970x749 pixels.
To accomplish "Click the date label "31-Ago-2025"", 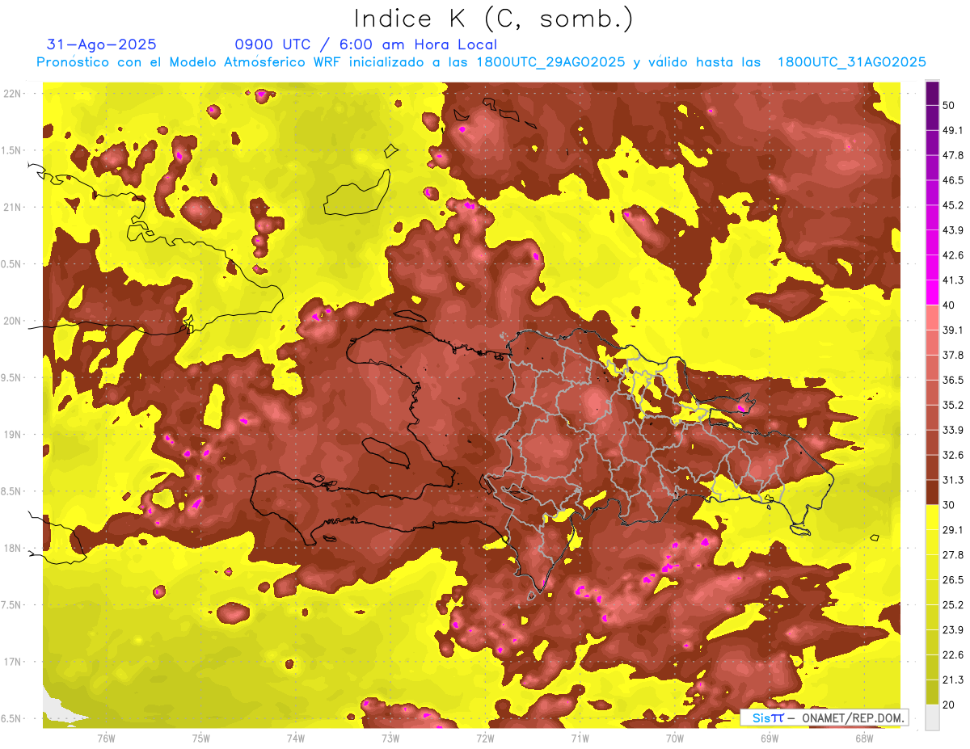I will 102,44.
